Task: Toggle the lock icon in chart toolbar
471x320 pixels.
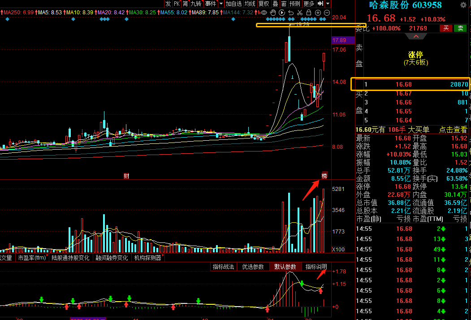Action: (309, 13)
